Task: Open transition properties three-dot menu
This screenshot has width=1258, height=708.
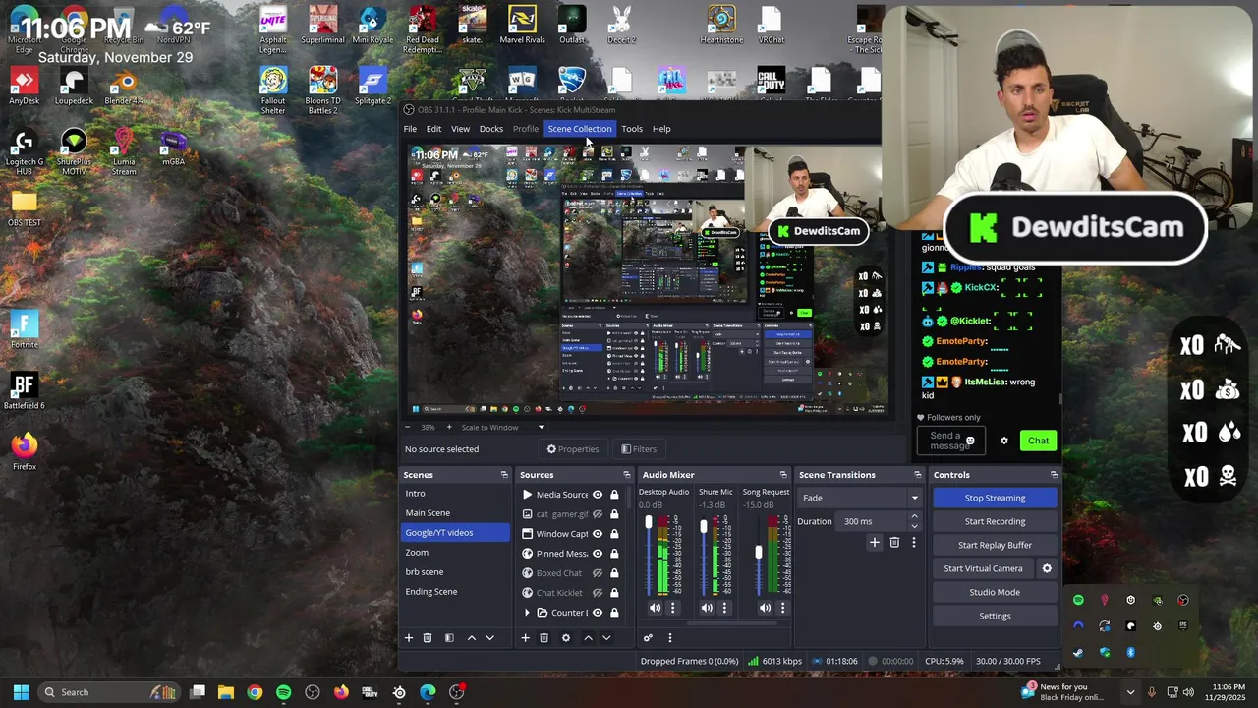Action: (x=913, y=542)
